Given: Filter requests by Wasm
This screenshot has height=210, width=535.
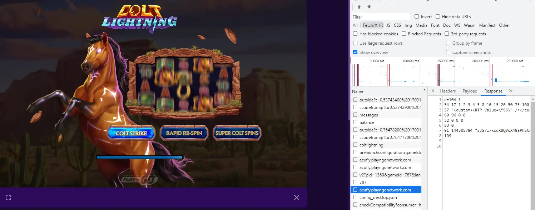Looking at the screenshot, I should click(x=470, y=25).
